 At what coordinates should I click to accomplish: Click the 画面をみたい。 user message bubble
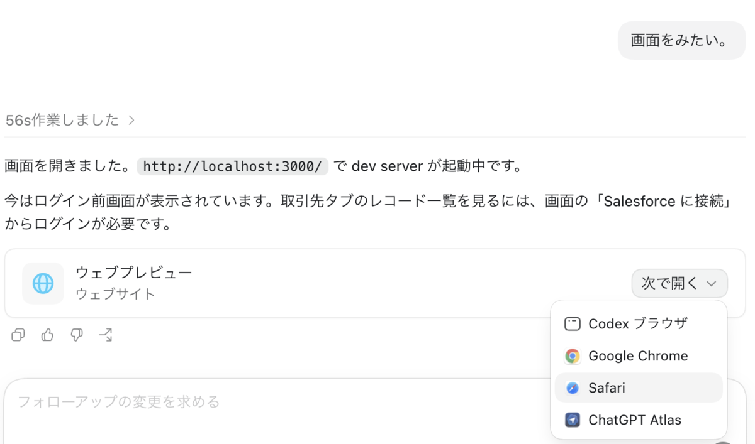click(x=682, y=41)
